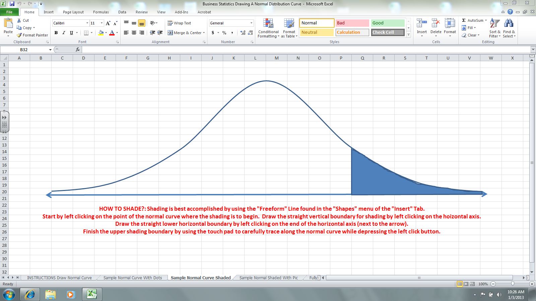
Task: Click the Find & Select binoculars icon
Action: [x=509, y=23]
